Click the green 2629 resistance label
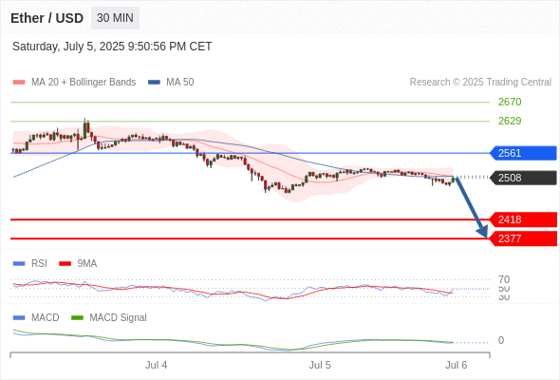 [510, 121]
